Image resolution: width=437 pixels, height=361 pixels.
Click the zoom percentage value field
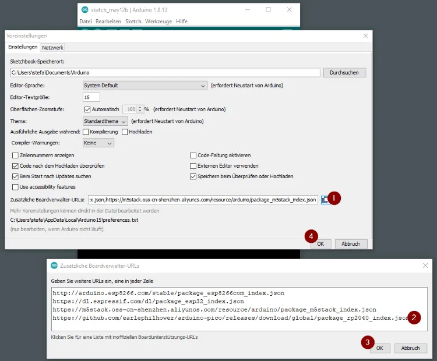(x=130, y=109)
